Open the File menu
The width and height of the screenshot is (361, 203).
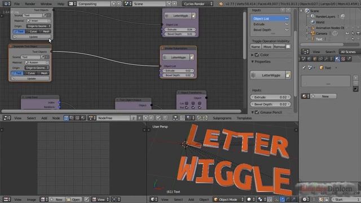(x=17, y=4)
